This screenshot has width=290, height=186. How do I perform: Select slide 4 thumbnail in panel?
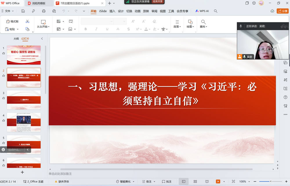pyautogui.click(x=23, y=122)
